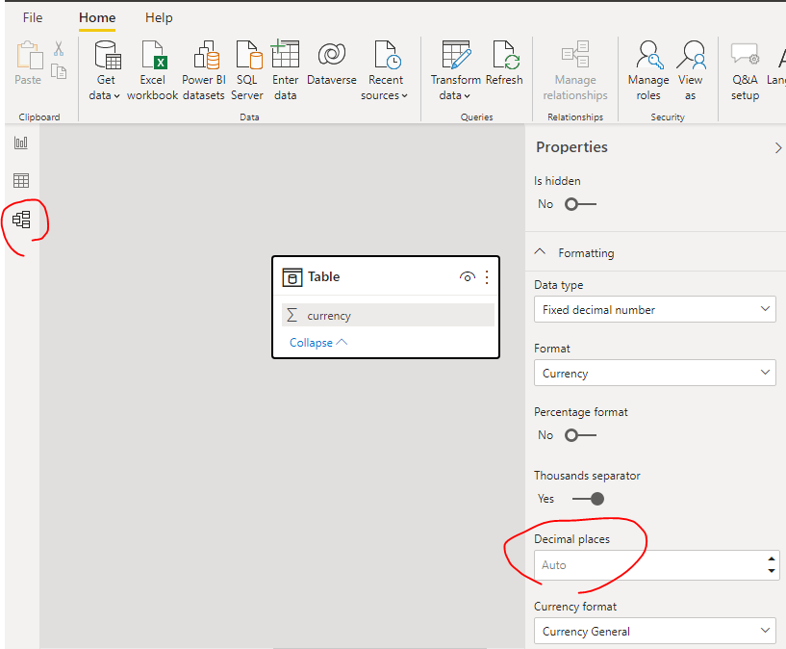Select the currency field row
Image resolution: width=786 pixels, height=649 pixels.
tap(388, 315)
